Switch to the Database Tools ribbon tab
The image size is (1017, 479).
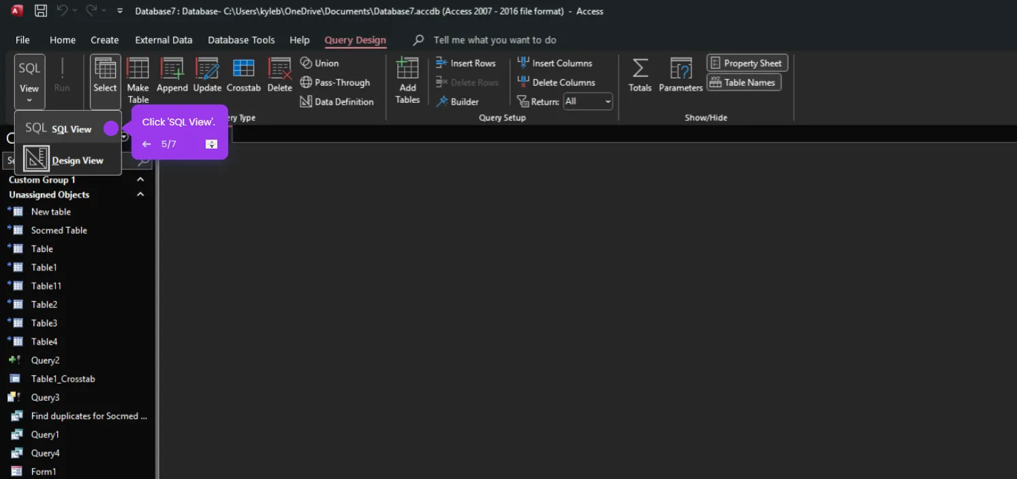[241, 40]
